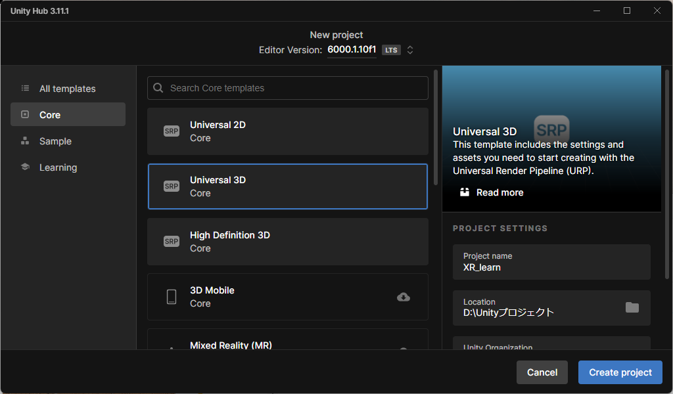673x394 pixels.
Task: Open the Editor Version selector arrows
Action: pos(410,50)
